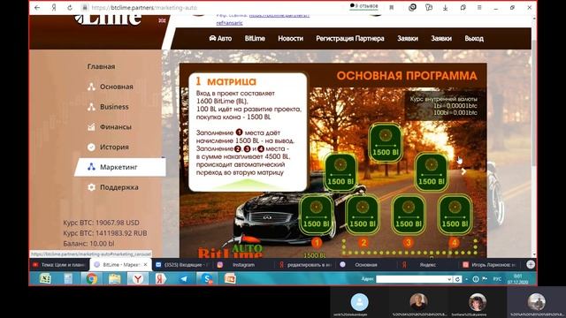
Task: Open 'Регистрация Партнера' in the navigation
Action: [350, 39]
